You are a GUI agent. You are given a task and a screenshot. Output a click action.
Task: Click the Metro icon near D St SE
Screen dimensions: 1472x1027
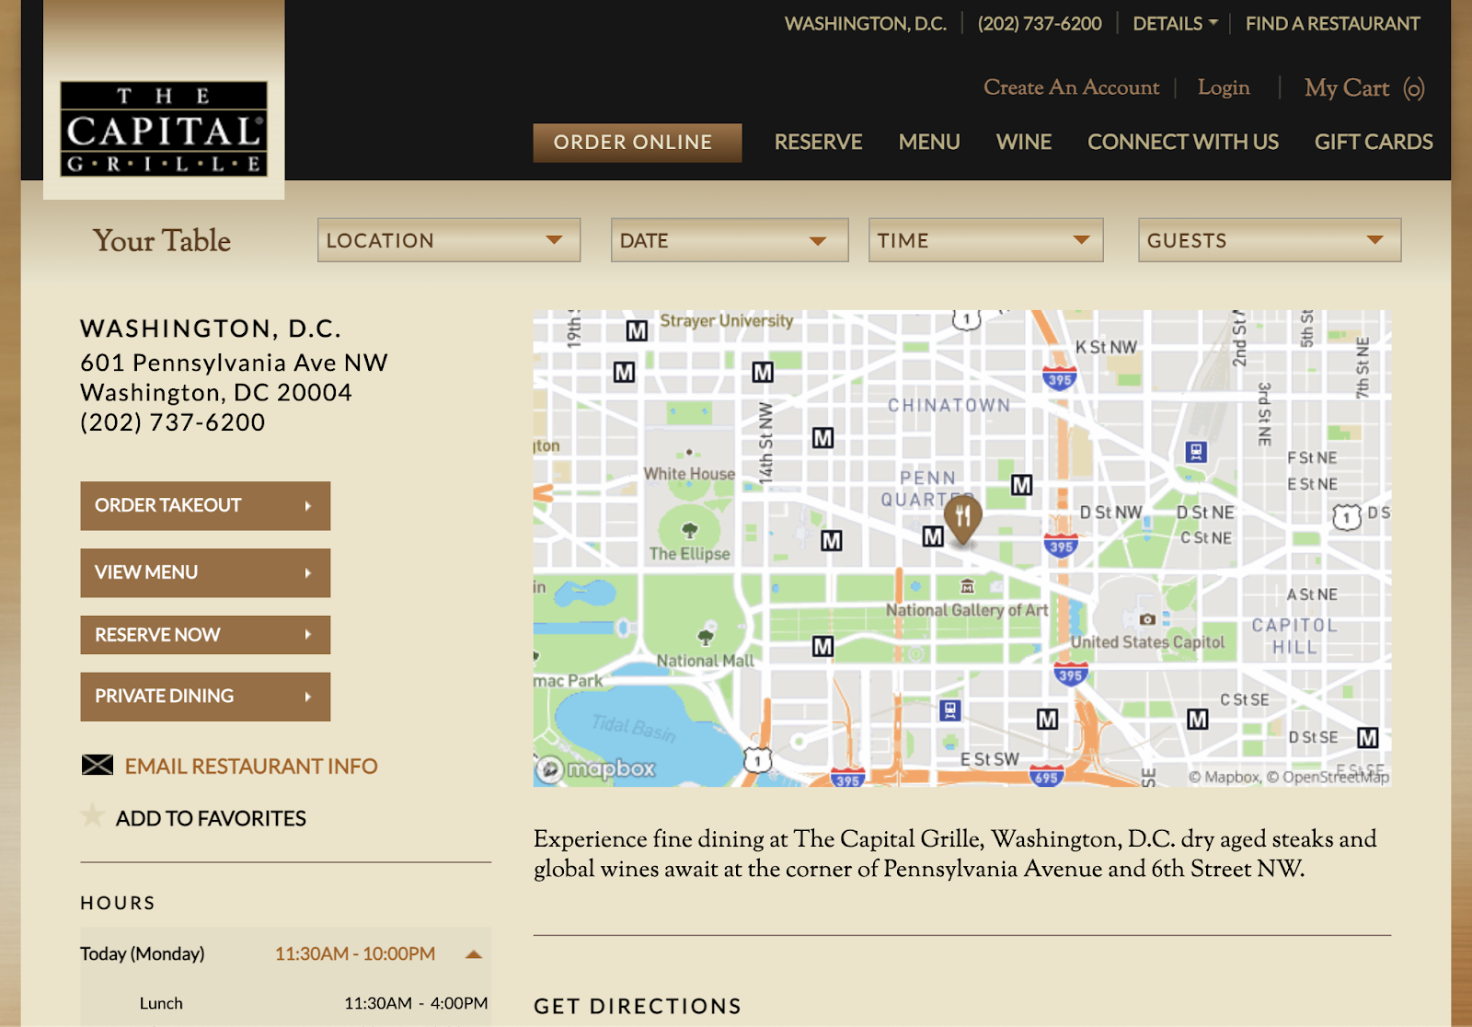(x=1368, y=737)
